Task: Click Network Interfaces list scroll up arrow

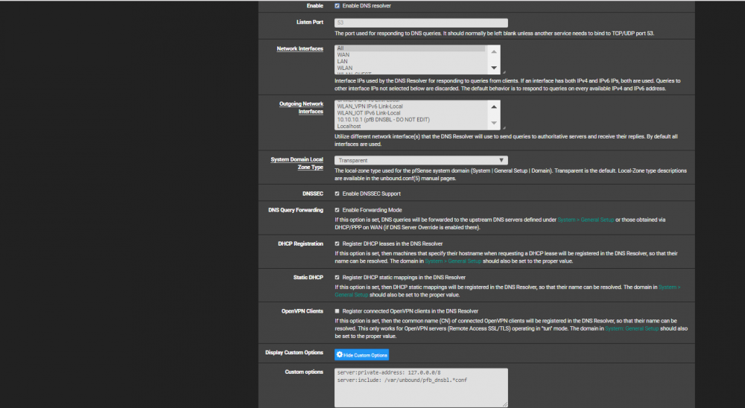Action: click(x=494, y=52)
